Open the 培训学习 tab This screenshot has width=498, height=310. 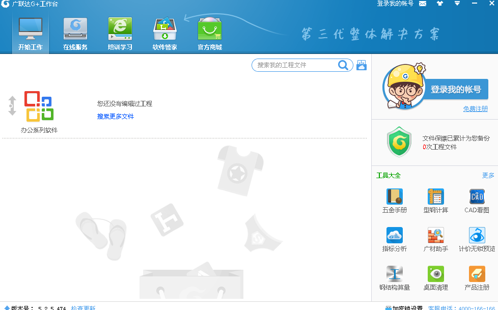pos(120,34)
